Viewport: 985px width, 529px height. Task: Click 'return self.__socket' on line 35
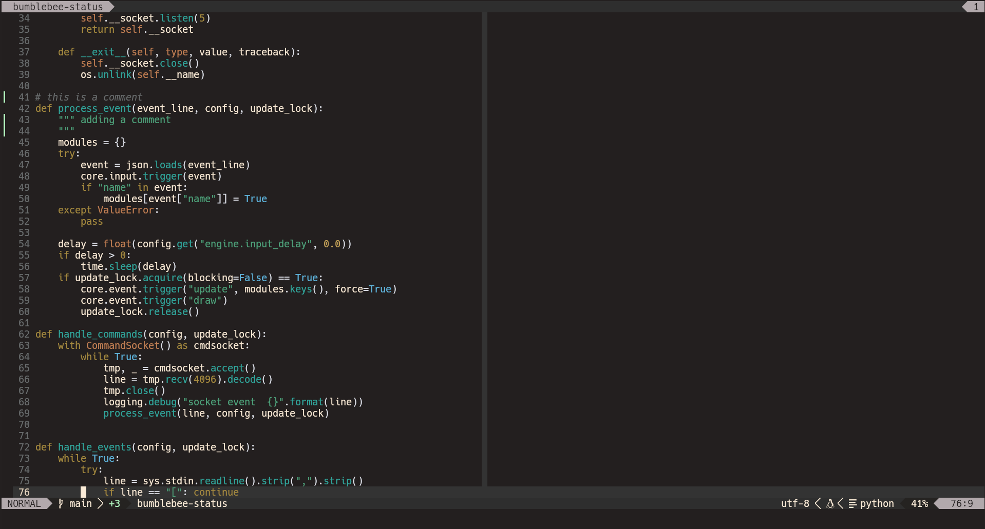137,29
